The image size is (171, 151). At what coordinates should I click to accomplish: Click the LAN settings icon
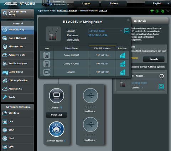[x=5, y=122]
